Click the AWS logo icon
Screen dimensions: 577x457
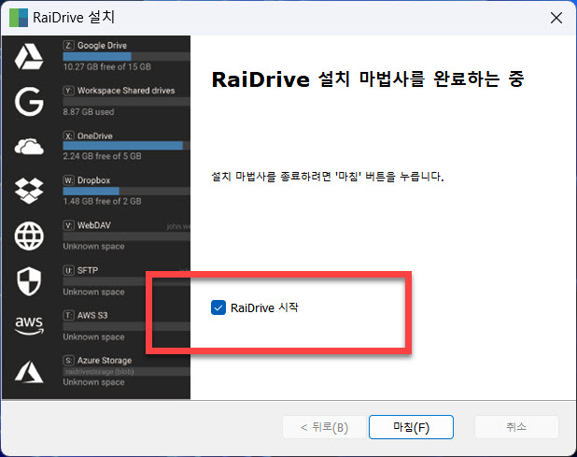29,325
